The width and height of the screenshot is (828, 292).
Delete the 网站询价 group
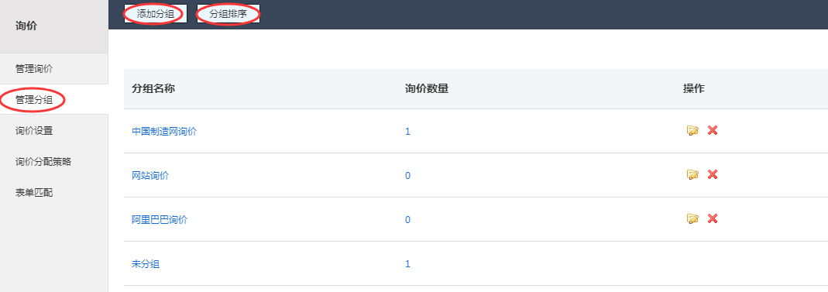[713, 174]
